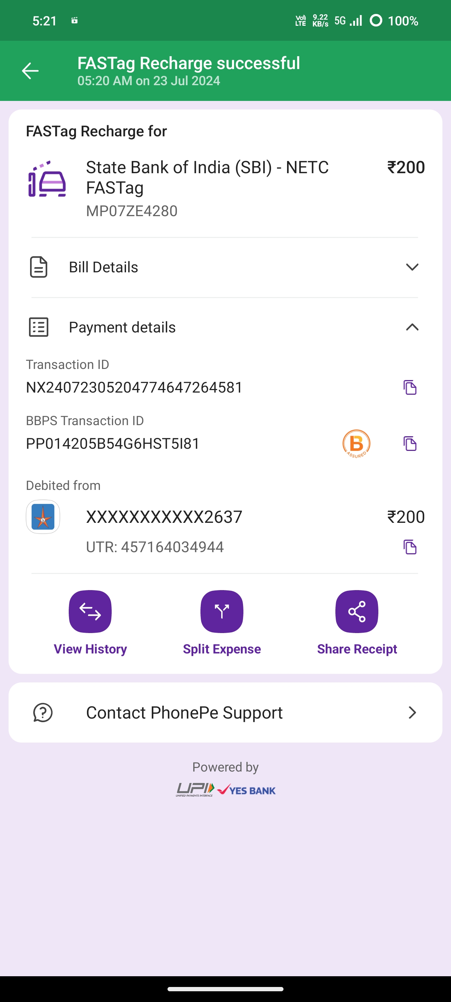Select Contact PhonePe Support row
451x1002 pixels.
tap(184, 712)
